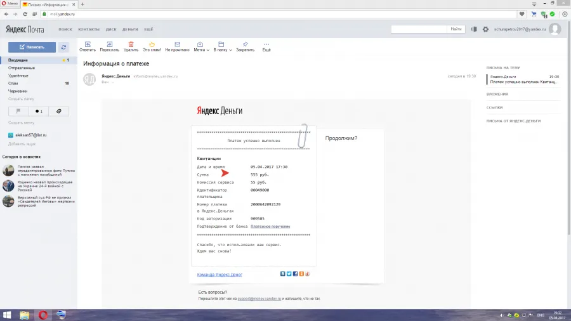Open the settings gear icon
Image resolution: width=571 pixels, height=321 pixels.
click(x=485, y=29)
